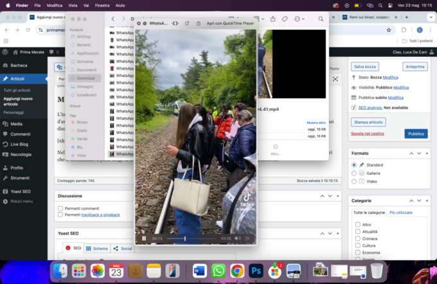The image size is (437, 284).
Task: Check the Economia category checkbox
Action: 358,253
